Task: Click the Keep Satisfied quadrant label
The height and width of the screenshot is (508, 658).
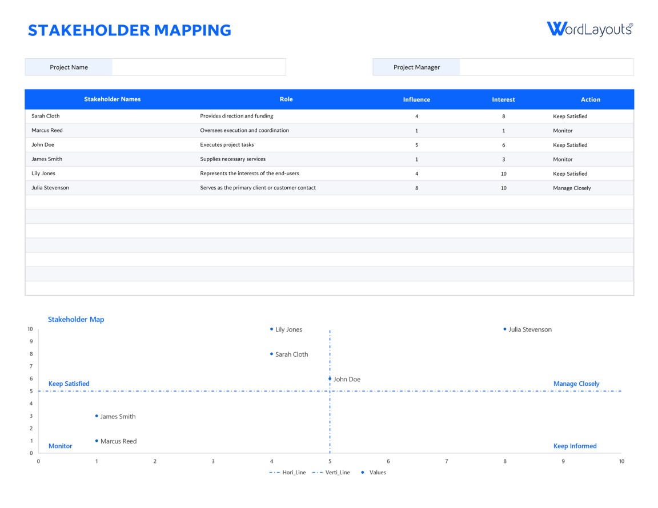Action: click(x=69, y=383)
